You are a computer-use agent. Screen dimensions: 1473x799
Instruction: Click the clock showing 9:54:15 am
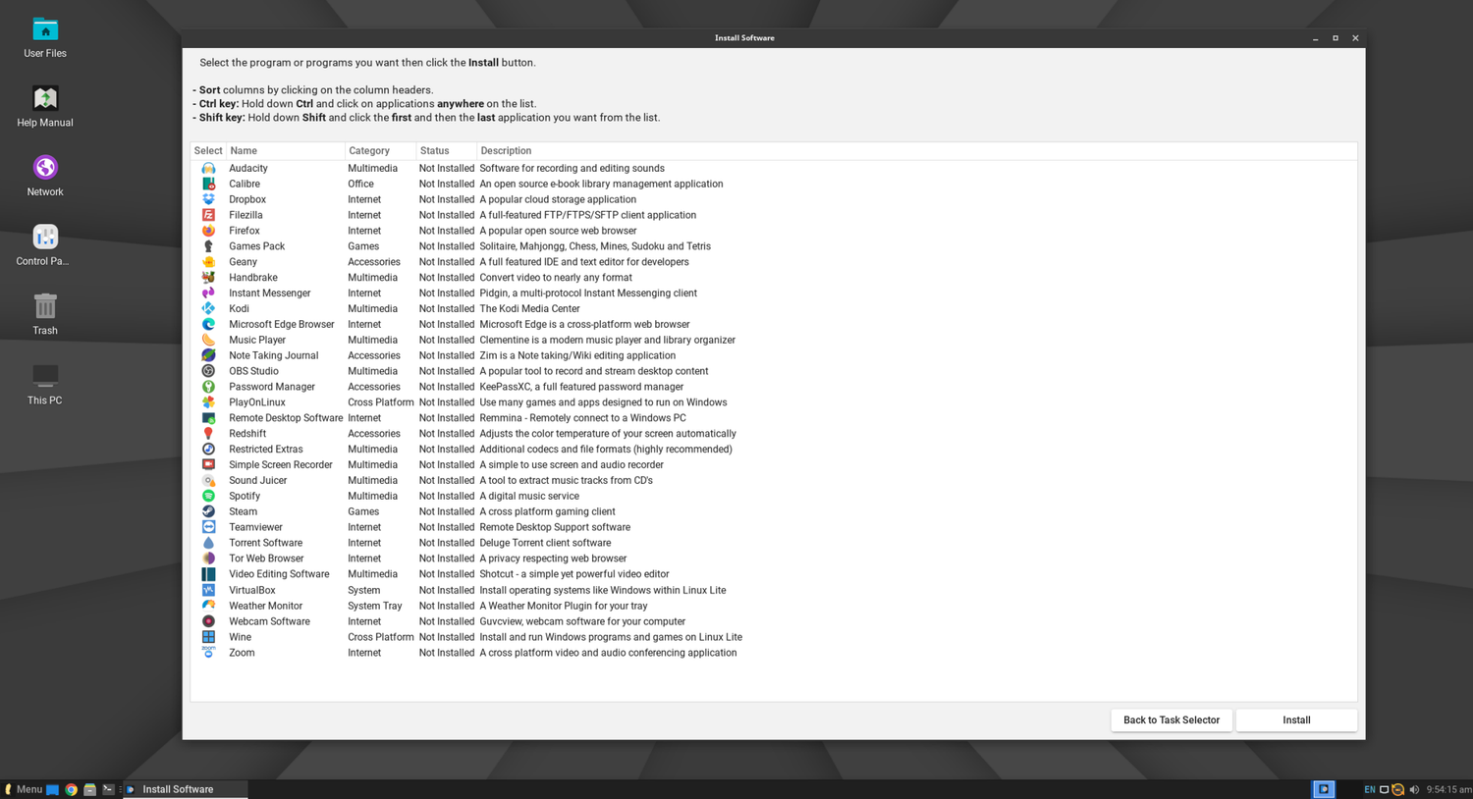(1448, 789)
